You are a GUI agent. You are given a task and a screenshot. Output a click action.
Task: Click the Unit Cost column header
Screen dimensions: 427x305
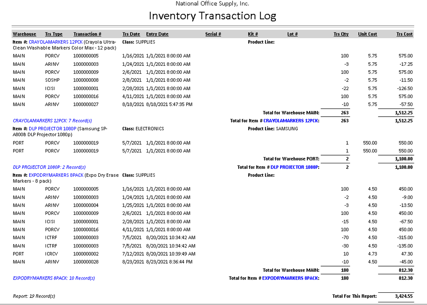point(367,34)
